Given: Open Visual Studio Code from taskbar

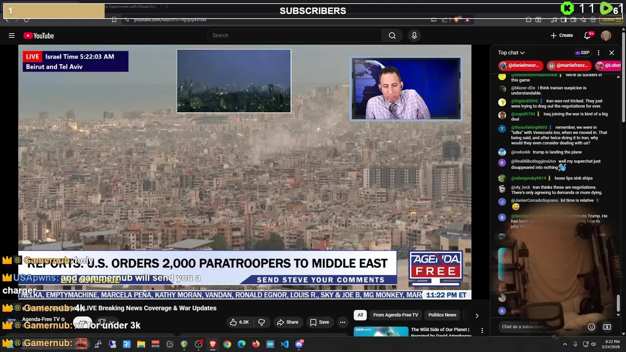Looking at the screenshot, I should click(x=285, y=344).
